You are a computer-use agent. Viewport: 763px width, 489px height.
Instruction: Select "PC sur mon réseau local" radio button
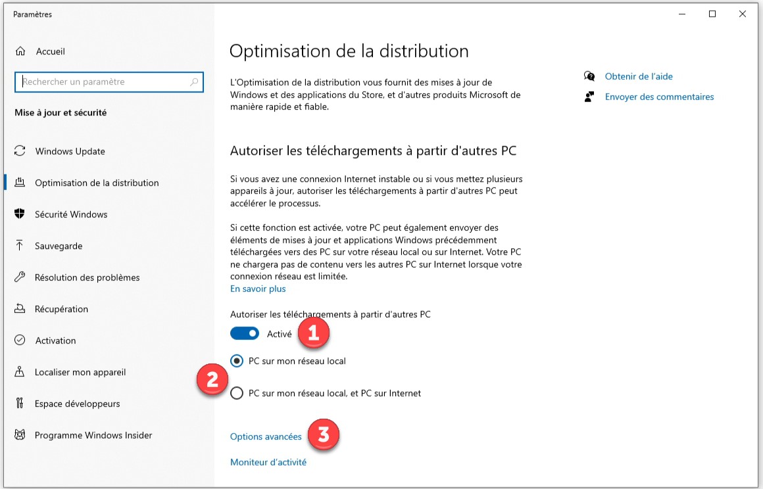pyautogui.click(x=237, y=361)
